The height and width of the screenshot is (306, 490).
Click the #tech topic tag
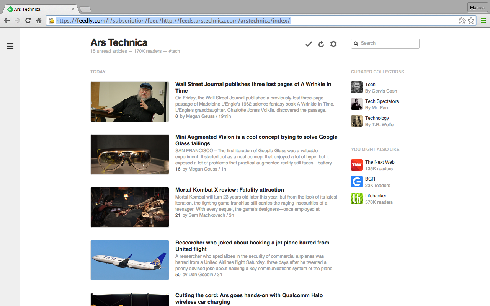[x=174, y=51]
